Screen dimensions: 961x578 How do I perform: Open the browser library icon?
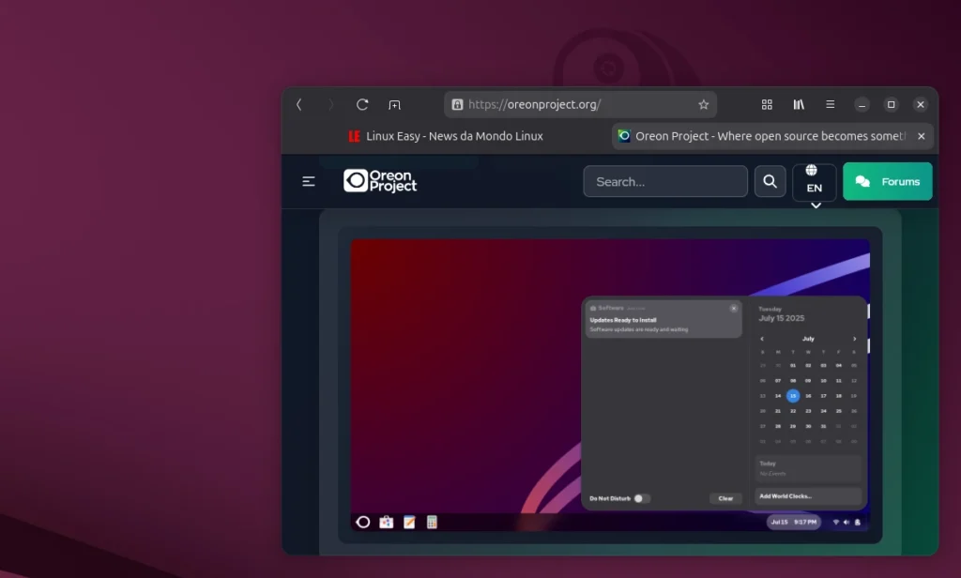pos(799,105)
